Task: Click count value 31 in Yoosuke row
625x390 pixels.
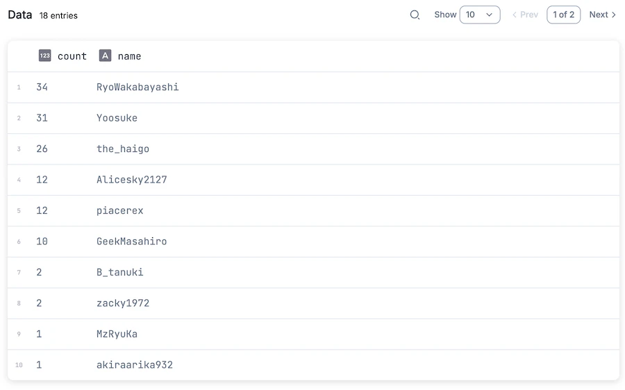Action: (42, 118)
